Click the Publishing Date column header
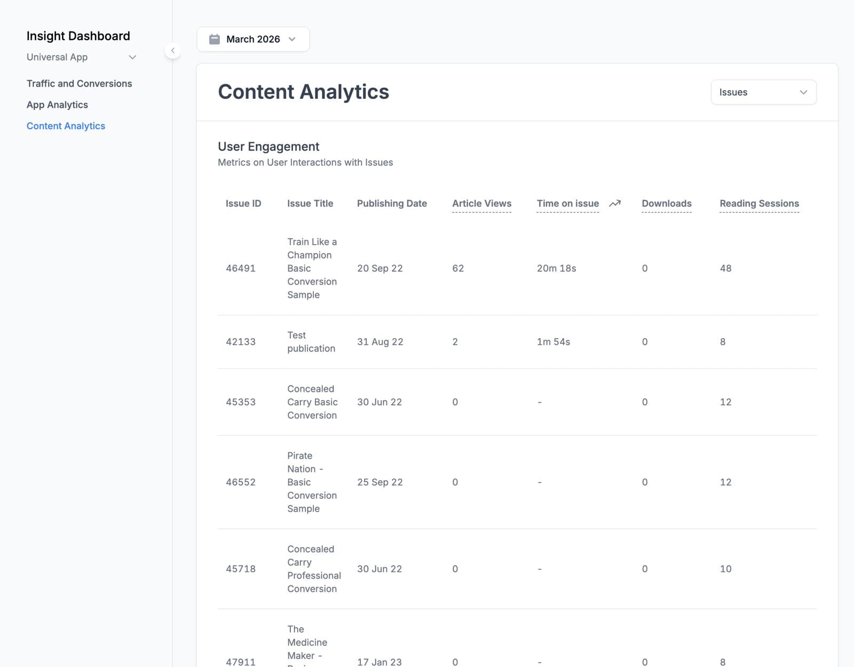854x667 pixels. coord(392,203)
